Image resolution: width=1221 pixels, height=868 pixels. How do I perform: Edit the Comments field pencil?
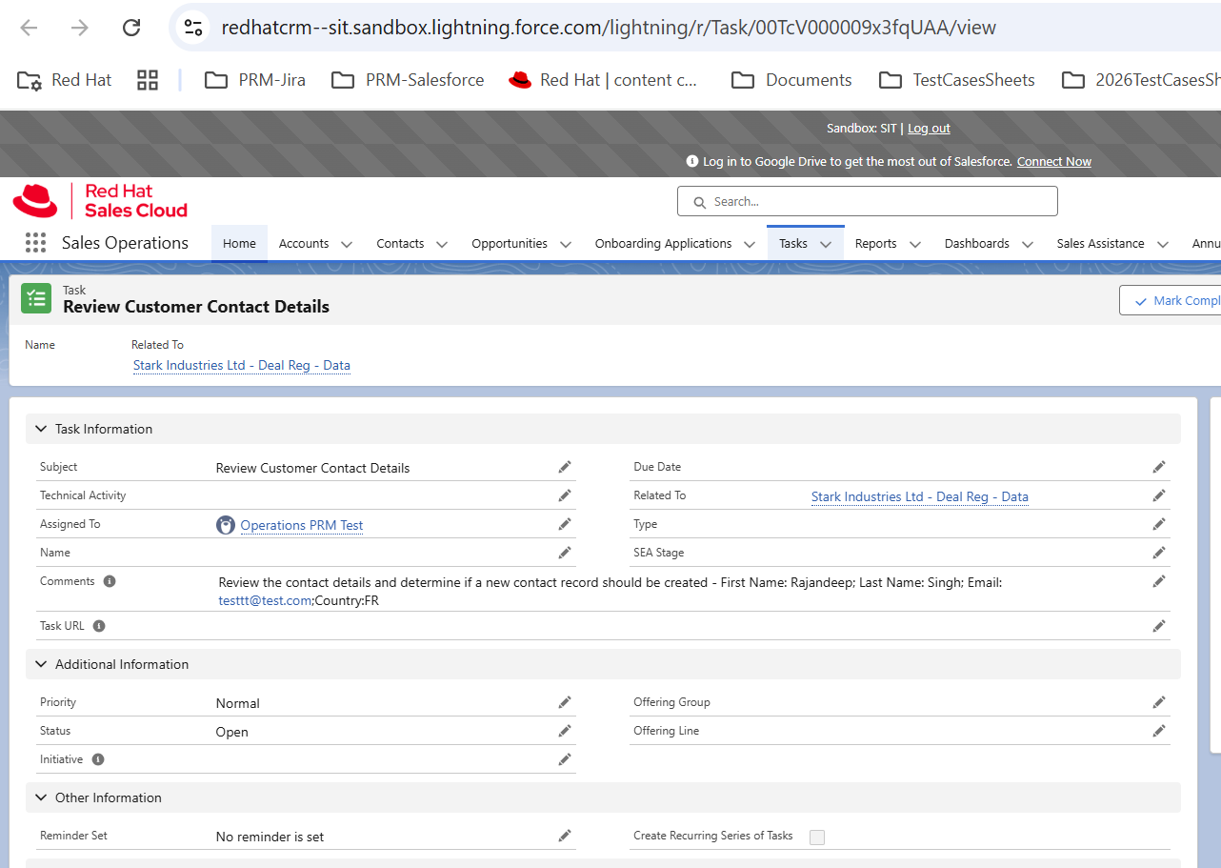[1159, 581]
